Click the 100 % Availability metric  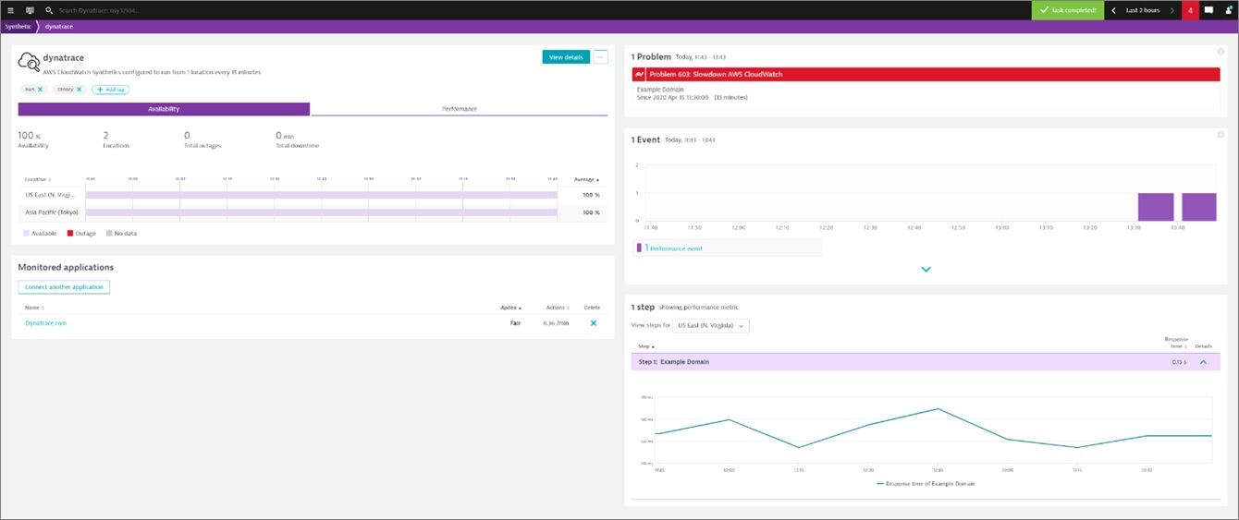33,139
